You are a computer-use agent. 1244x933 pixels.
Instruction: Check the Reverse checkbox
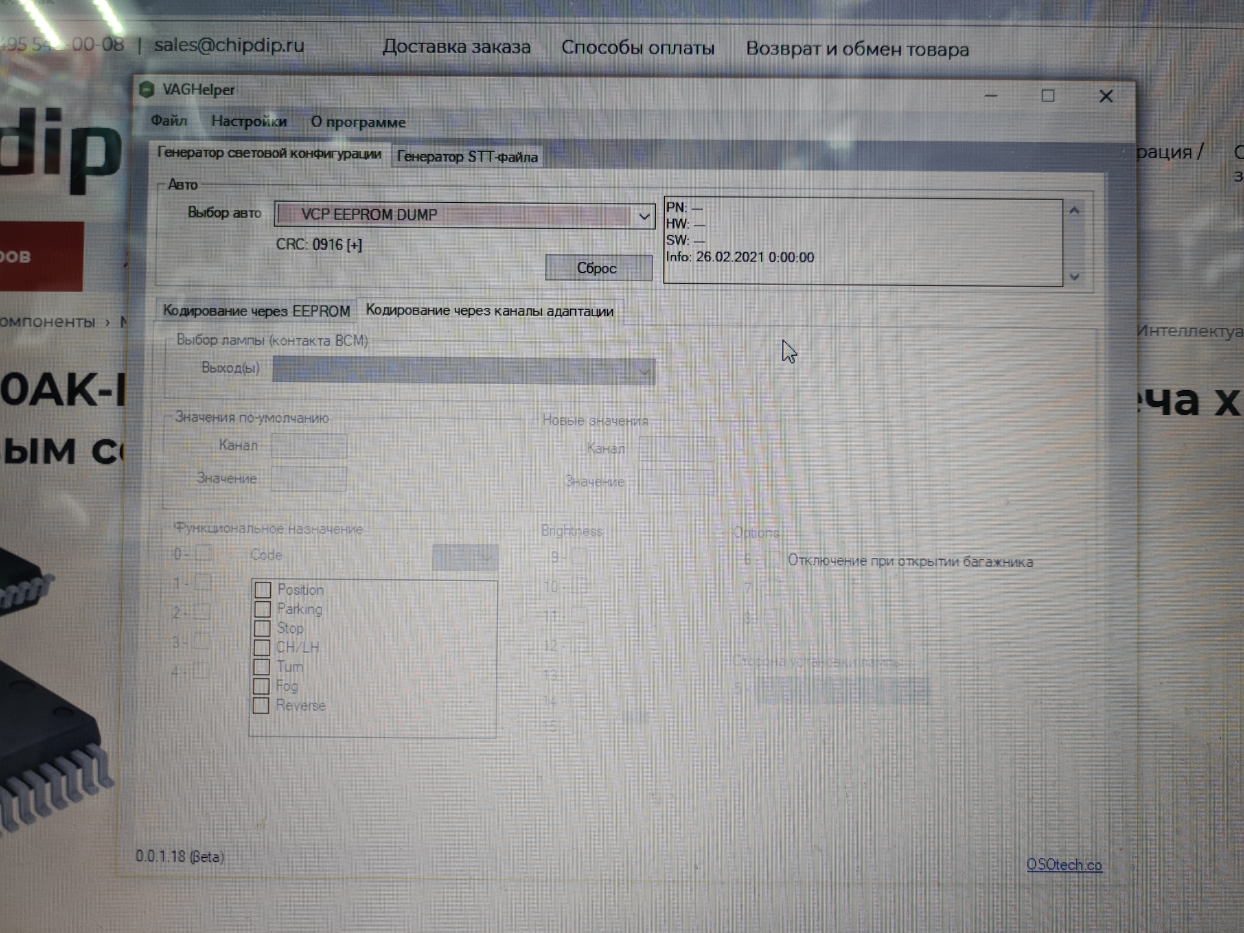pos(261,706)
